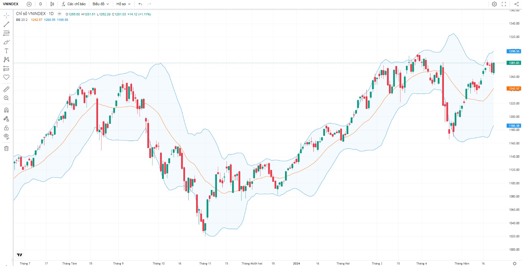This screenshot has width=522, height=266.
Task: Click the Tháng 11 time axis label
Action: [x=205, y=263]
